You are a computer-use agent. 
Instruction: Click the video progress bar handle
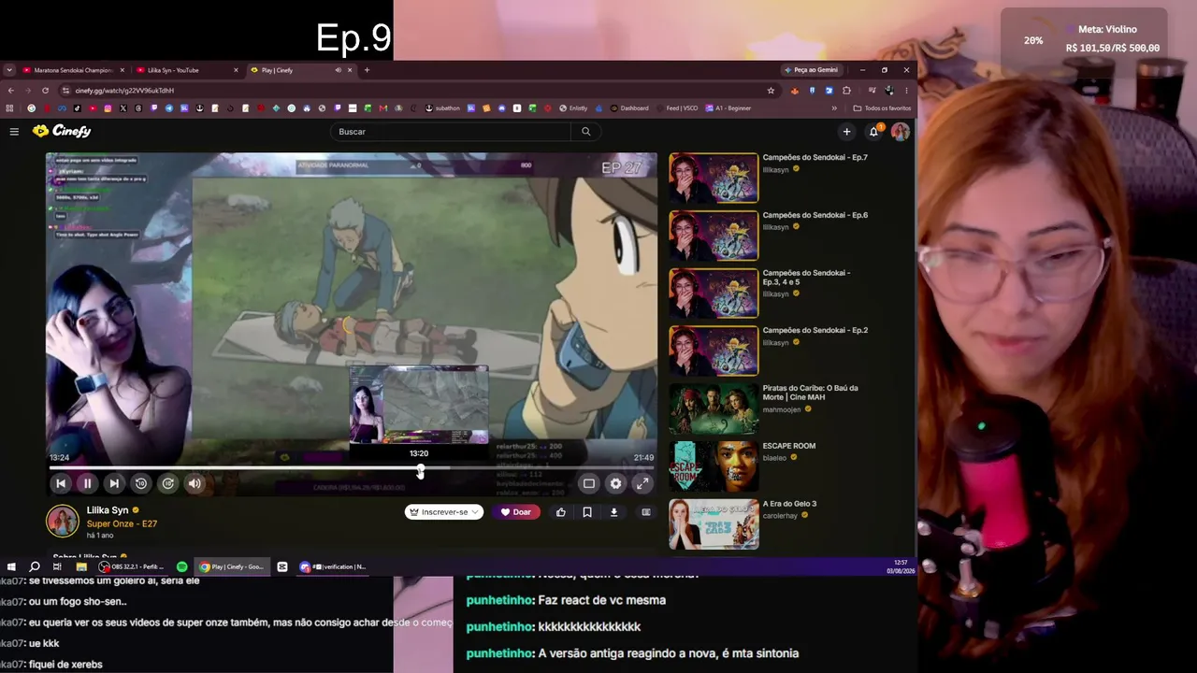click(x=421, y=470)
